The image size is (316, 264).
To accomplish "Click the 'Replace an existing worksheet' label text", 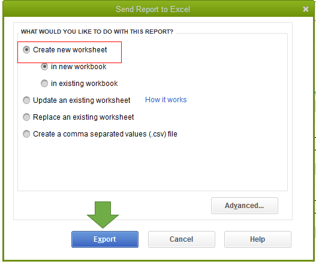I will [x=83, y=117].
